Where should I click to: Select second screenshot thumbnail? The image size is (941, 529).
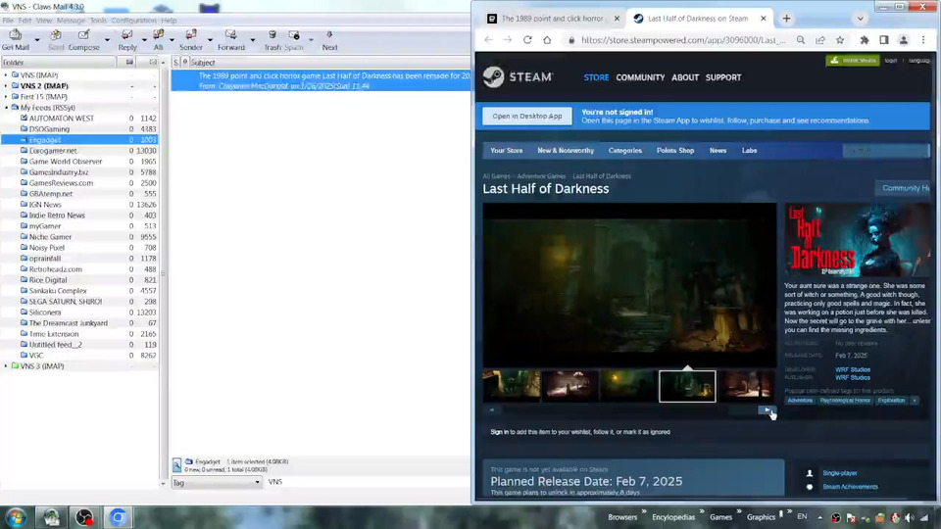click(x=570, y=386)
